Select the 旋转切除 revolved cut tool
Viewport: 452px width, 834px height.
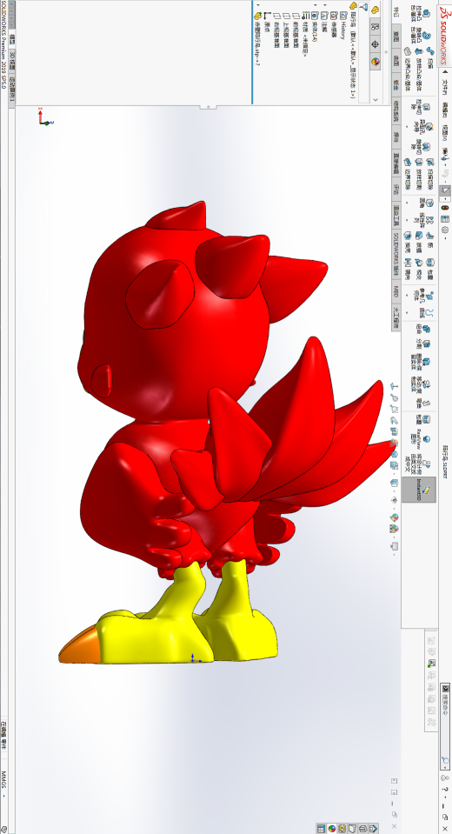coord(421,147)
